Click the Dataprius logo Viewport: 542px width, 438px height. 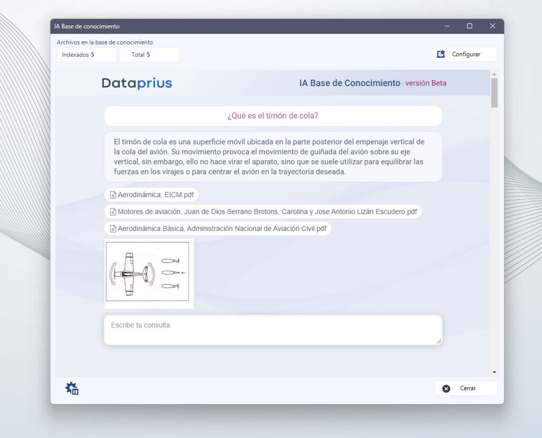click(x=137, y=83)
